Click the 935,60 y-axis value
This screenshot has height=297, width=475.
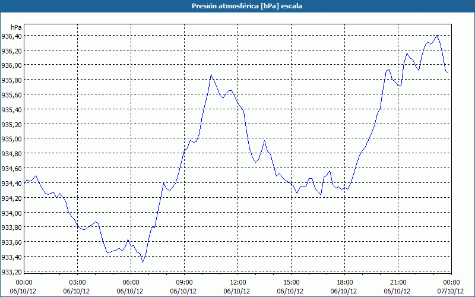(x=11, y=95)
